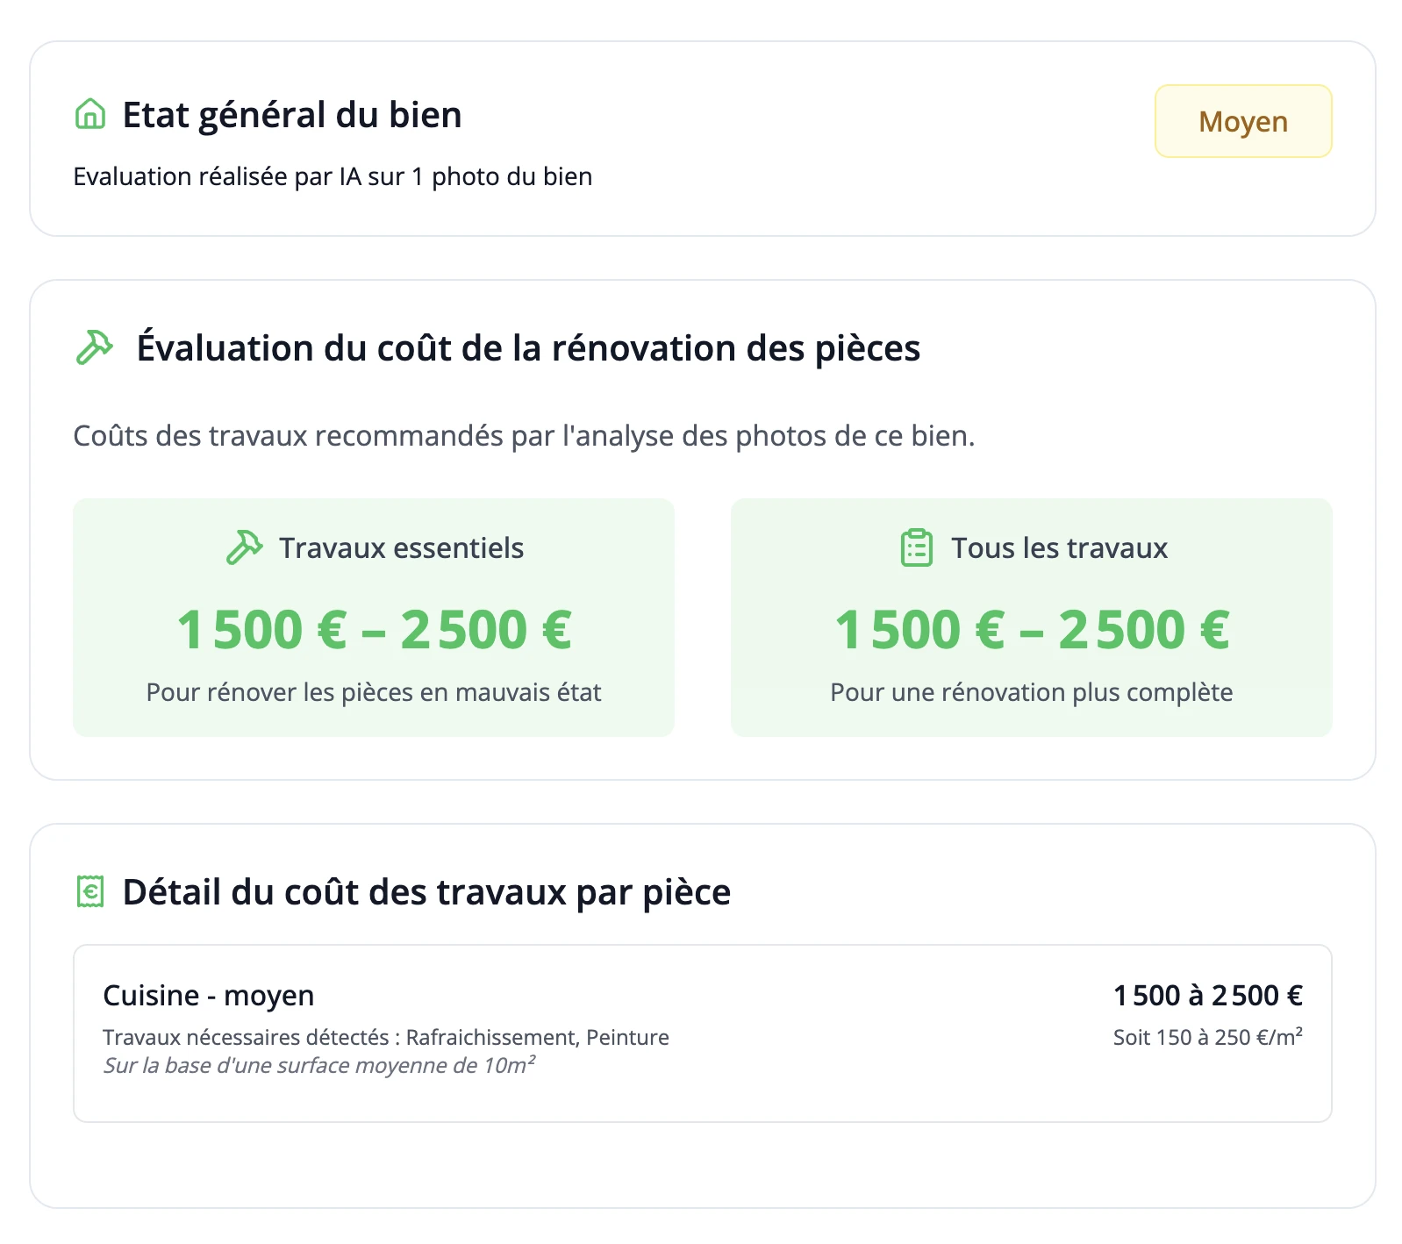Screen dimensions: 1402x1244
Task: Select the Travaux essentiels cost card
Action: [374, 617]
